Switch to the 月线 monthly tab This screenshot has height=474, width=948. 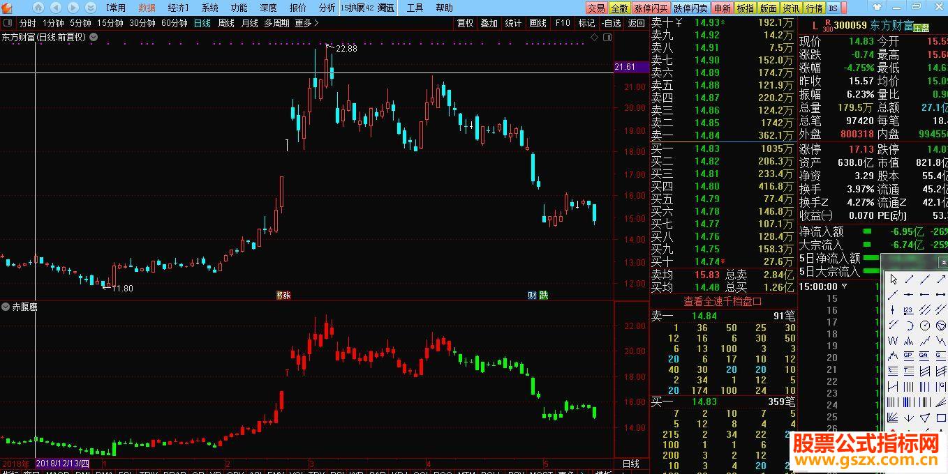point(250,23)
